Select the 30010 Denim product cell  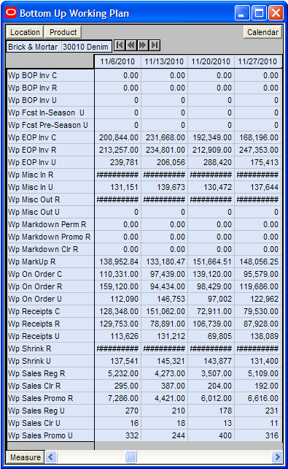coord(86,47)
